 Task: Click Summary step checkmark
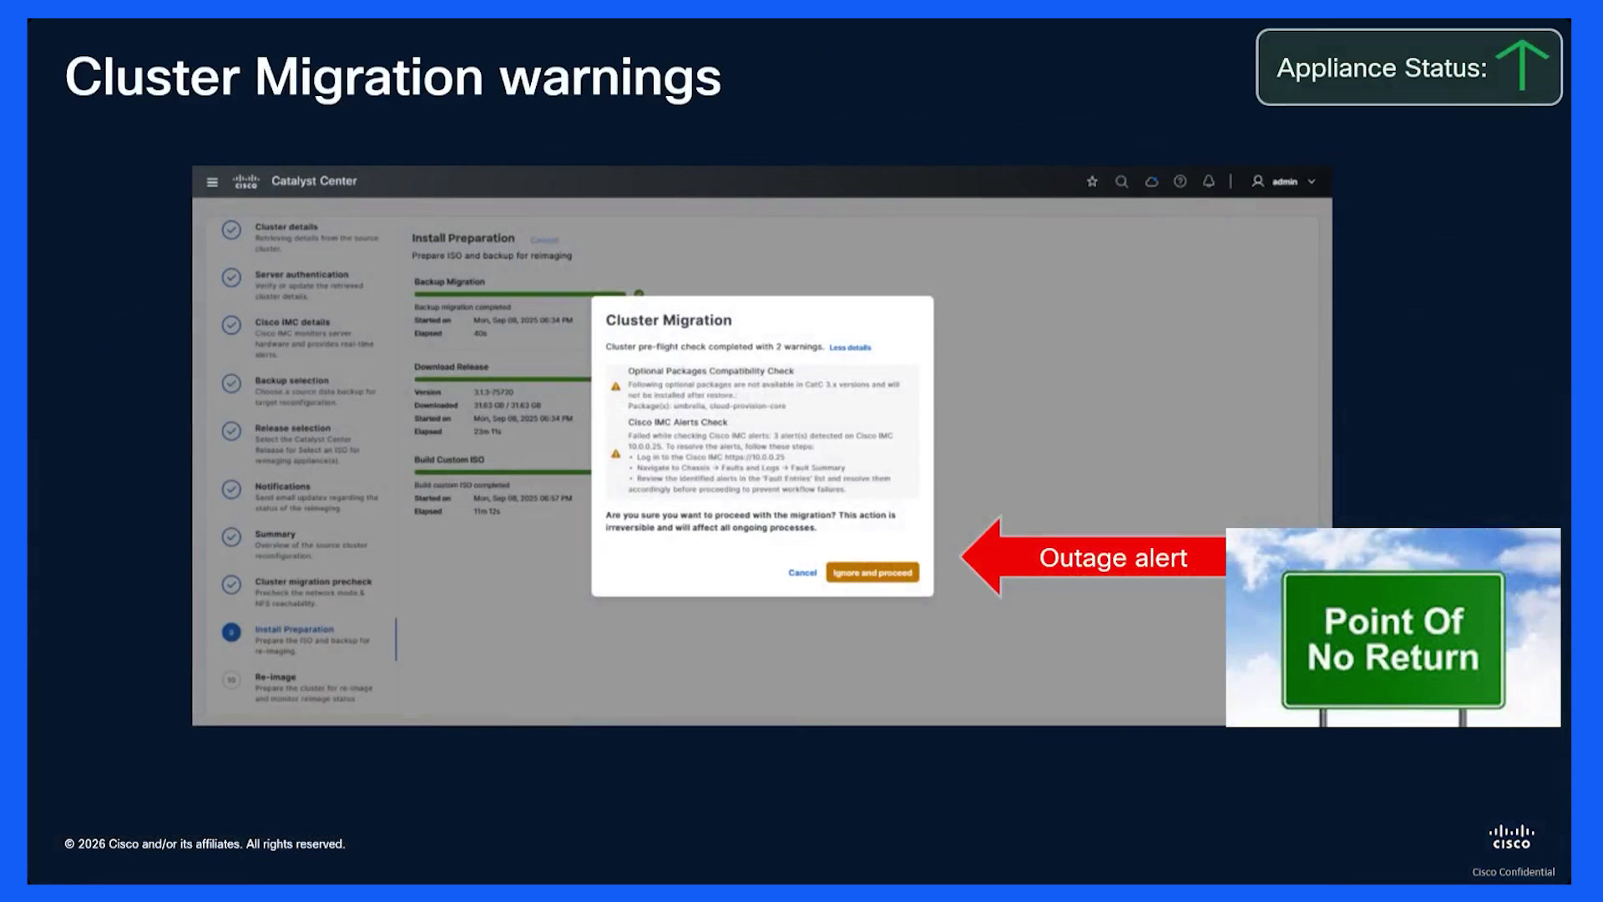[x=231, y=537]
